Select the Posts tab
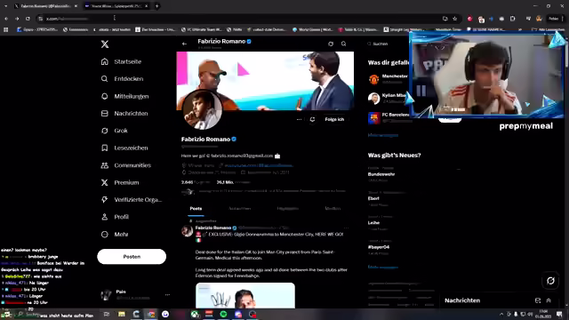 coord(196,209)
